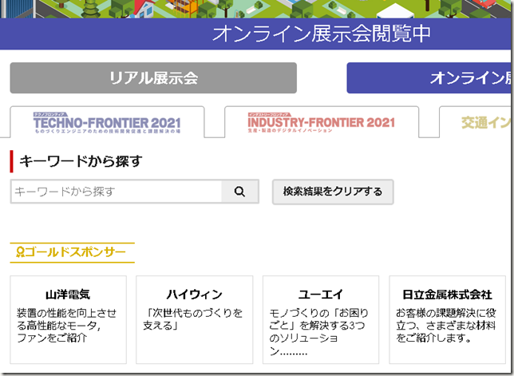Open the partially visible 交通イン tab
The height and width of the screenshot is (376, 514).
(x=475, y=122)
